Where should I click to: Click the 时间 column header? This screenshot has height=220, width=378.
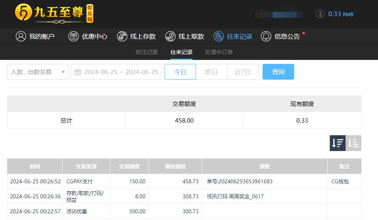(x=35, y=166)
